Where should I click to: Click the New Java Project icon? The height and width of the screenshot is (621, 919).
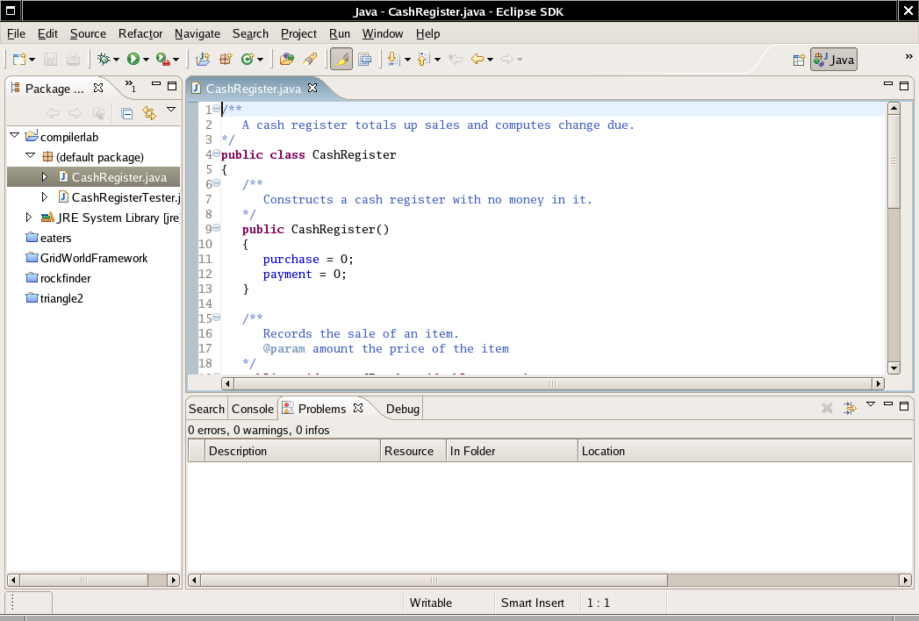[203, 60]
